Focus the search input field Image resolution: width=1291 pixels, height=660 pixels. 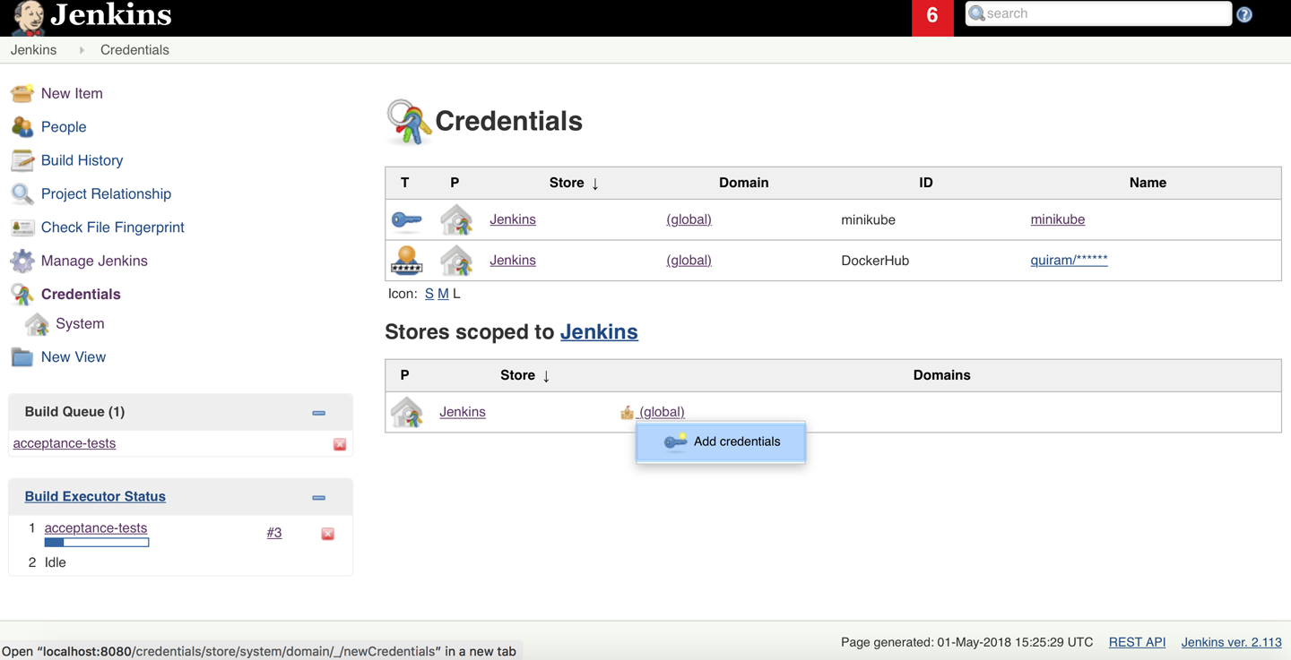click(x=1098, y=13)
